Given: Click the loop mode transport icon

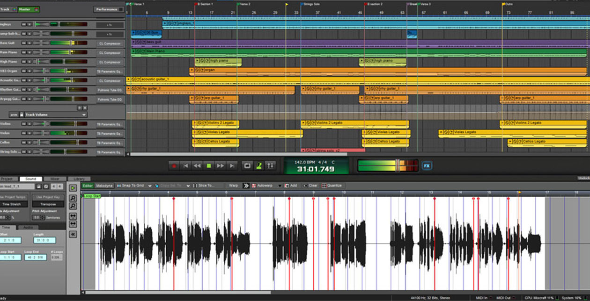Looking at the screenshot, I should [x=247, y=165].
